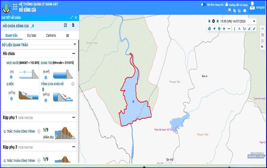
Task: Select the pencil edit tool in map toolbar
Action: tap(254, 29)
